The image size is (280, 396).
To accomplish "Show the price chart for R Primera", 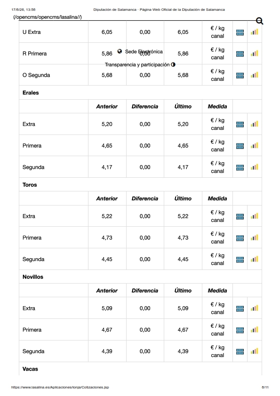I will point(255,54).
